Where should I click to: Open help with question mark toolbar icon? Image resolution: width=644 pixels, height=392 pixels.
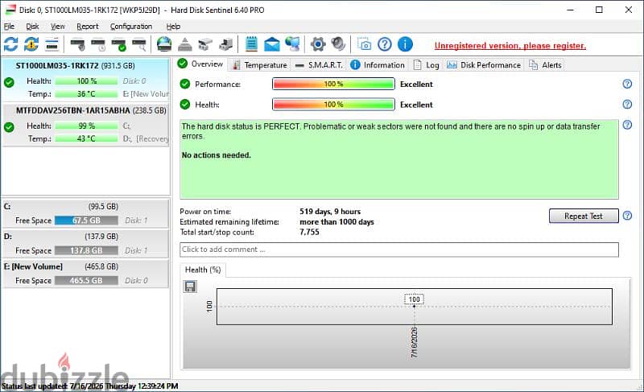(385, 44)
